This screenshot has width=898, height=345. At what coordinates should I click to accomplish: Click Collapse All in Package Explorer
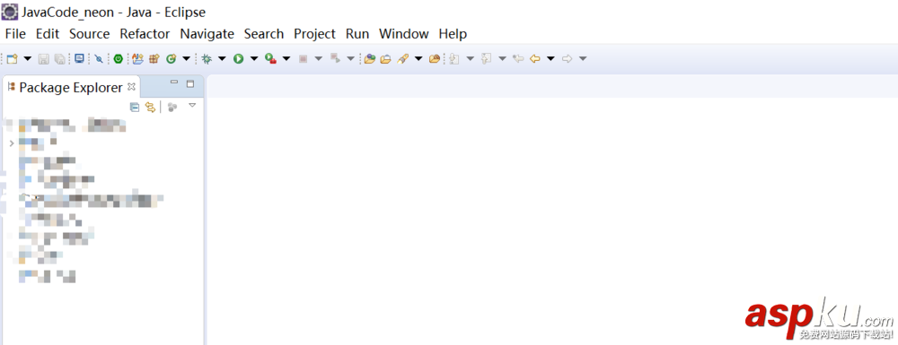(135, 107)
